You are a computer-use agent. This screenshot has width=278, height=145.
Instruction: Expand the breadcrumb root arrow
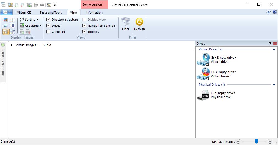tap(12, 45)
